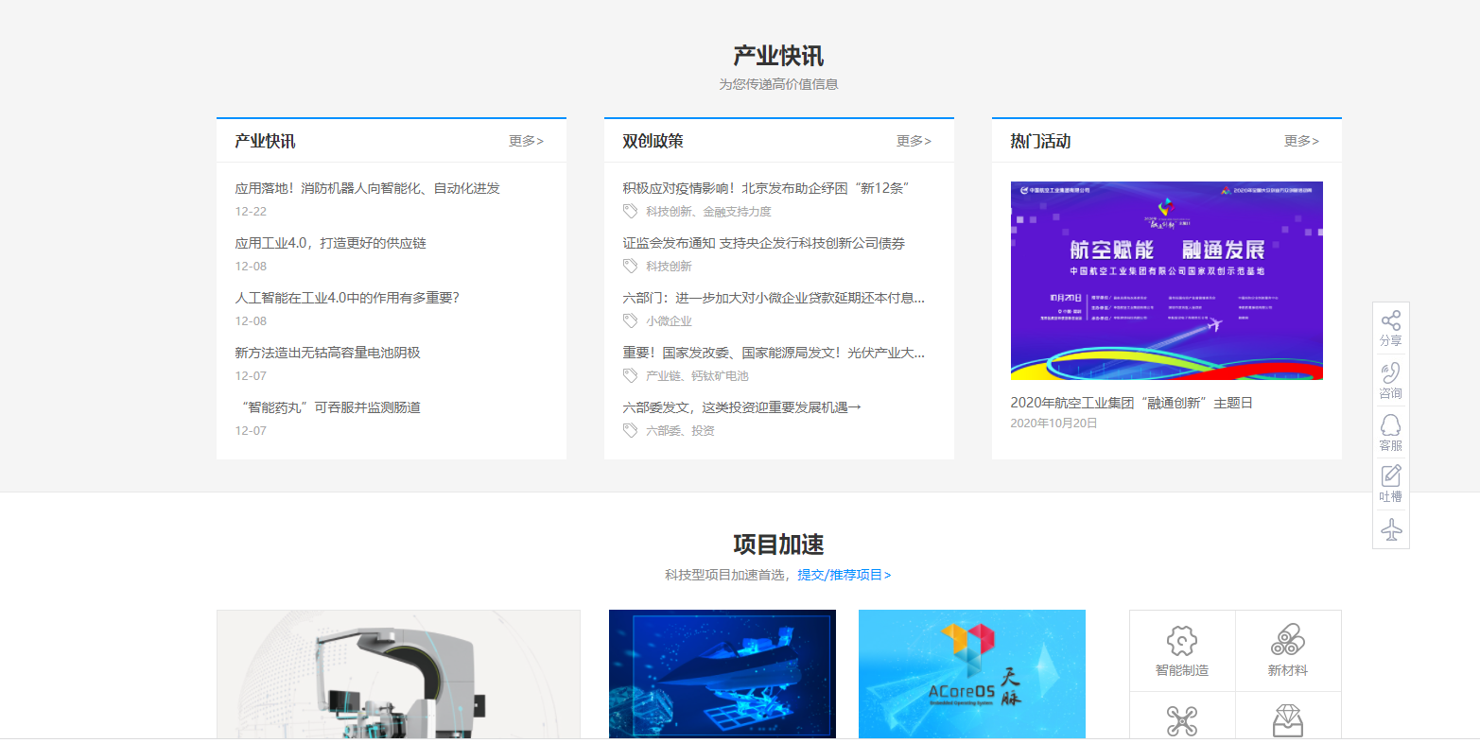Click the tag text 小微企业
The height and width of the screenshot is (743, 1480).
point(669,321)
